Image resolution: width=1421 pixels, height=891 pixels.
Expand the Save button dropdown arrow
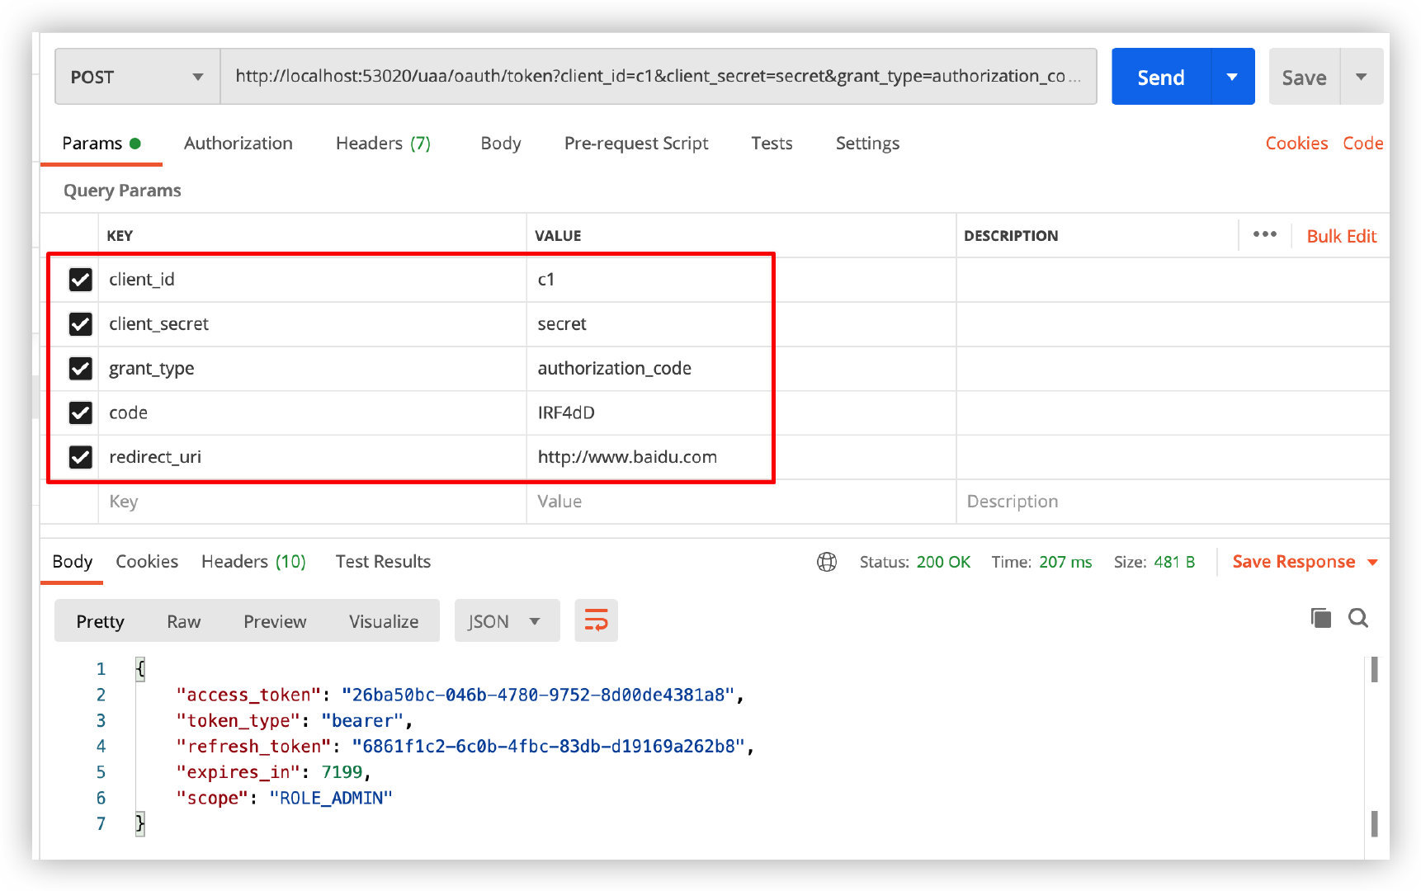[1362, 77]
